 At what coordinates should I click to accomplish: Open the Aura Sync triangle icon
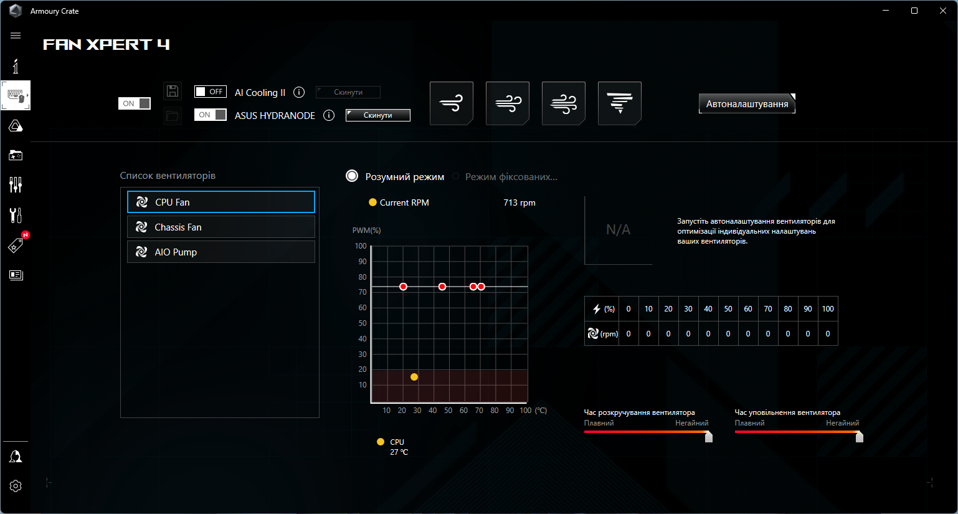[16, 126]
